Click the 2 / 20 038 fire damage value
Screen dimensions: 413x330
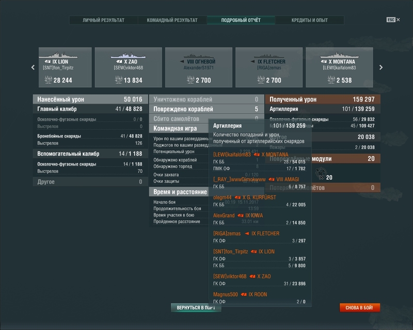pos(365,147)
